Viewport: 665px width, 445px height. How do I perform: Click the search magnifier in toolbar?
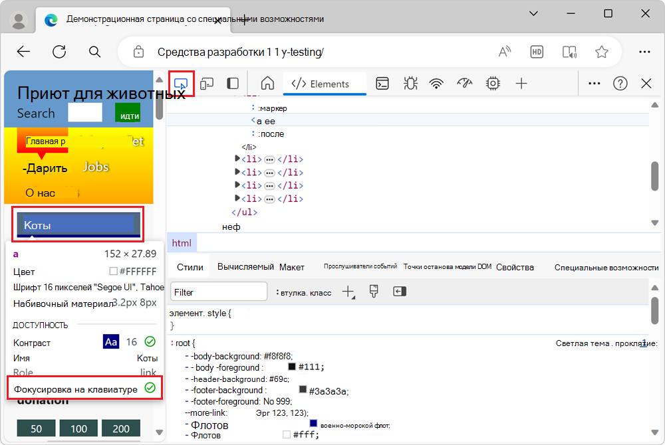tap(94, 52)
